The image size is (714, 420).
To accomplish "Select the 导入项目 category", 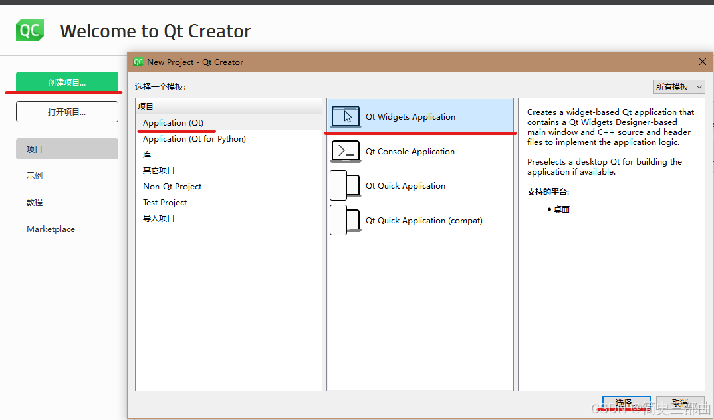I will (x=229, y=219).
